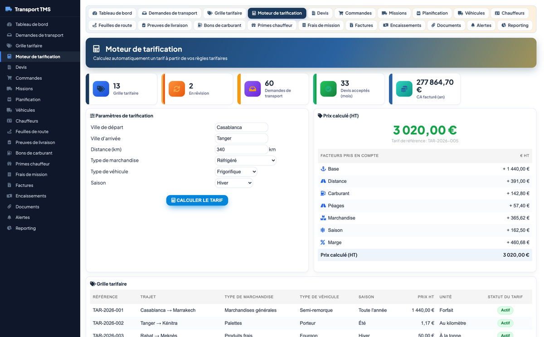This screenshot has width=544, height=337.
Task: Click the STATUT DU TARIF column header
Action: click(x=505, y=297)
